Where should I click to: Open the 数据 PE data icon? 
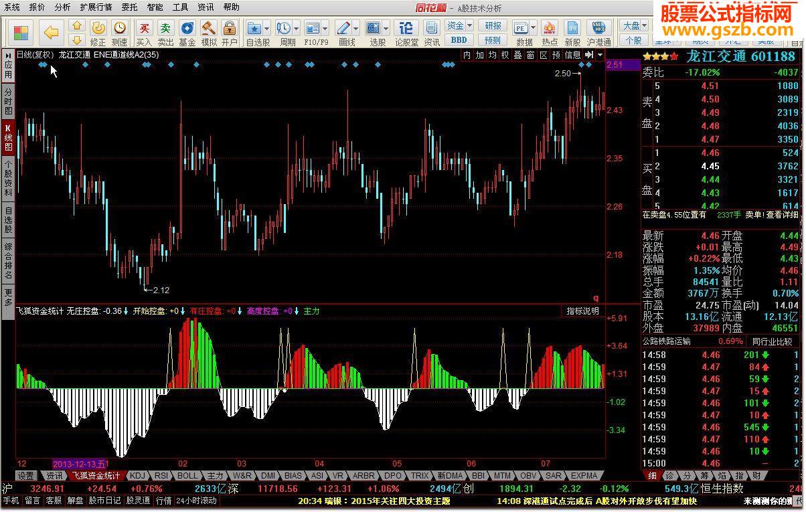pos(521,28)
